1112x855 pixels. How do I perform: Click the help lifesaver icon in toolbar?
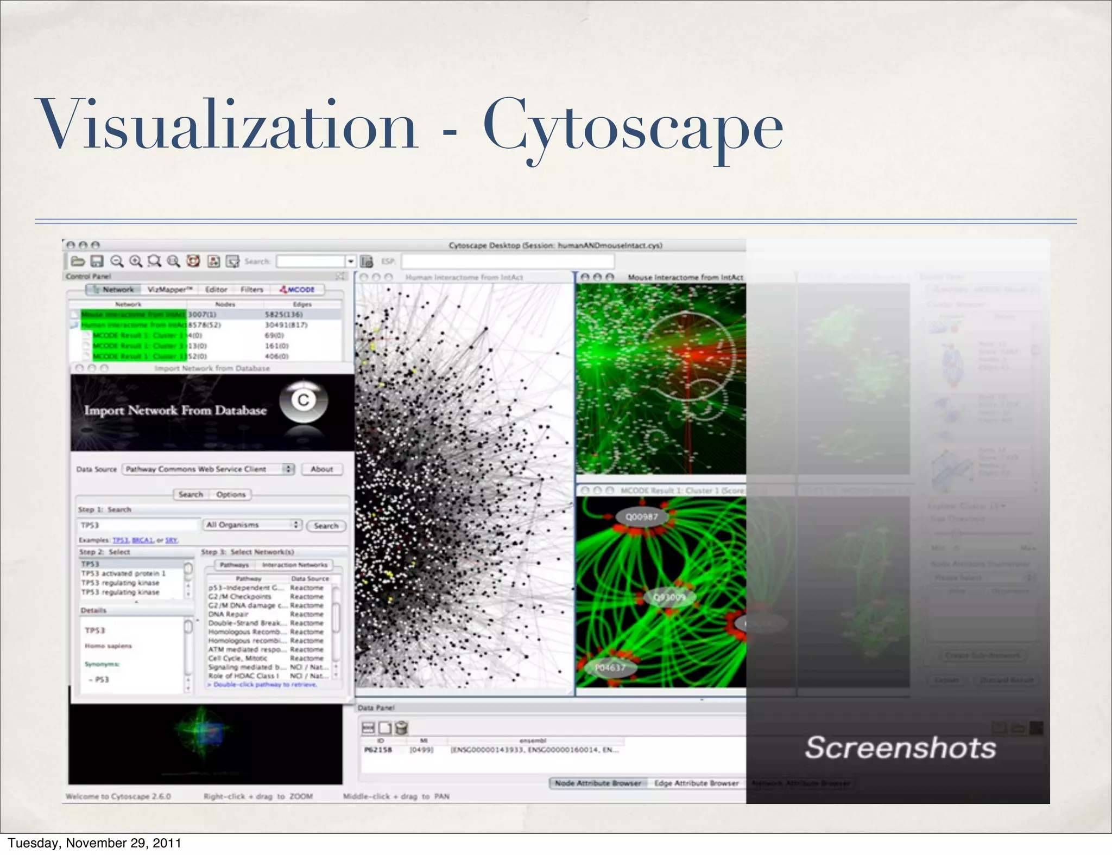(x=193, y=261)
